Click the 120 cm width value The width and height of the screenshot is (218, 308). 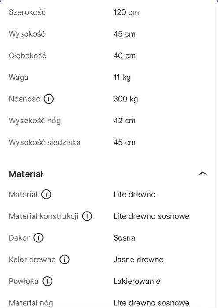coord(126,12)
